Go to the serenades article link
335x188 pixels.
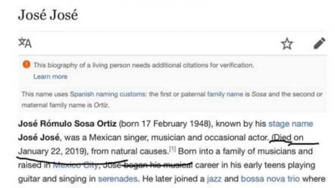(x=118, y=179)
